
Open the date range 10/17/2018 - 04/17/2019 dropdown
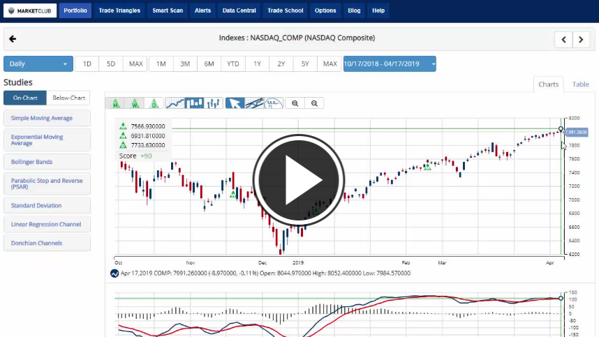390,63
